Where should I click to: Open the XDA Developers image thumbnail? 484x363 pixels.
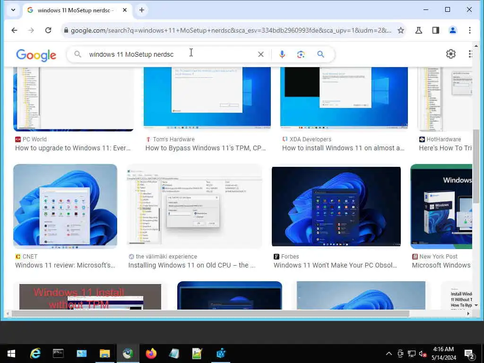(344, 98)
